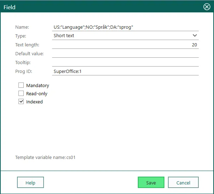Expand the Type list via chevron arrow
The width and height of the screenshot is (214, 194).
(195, 35)
